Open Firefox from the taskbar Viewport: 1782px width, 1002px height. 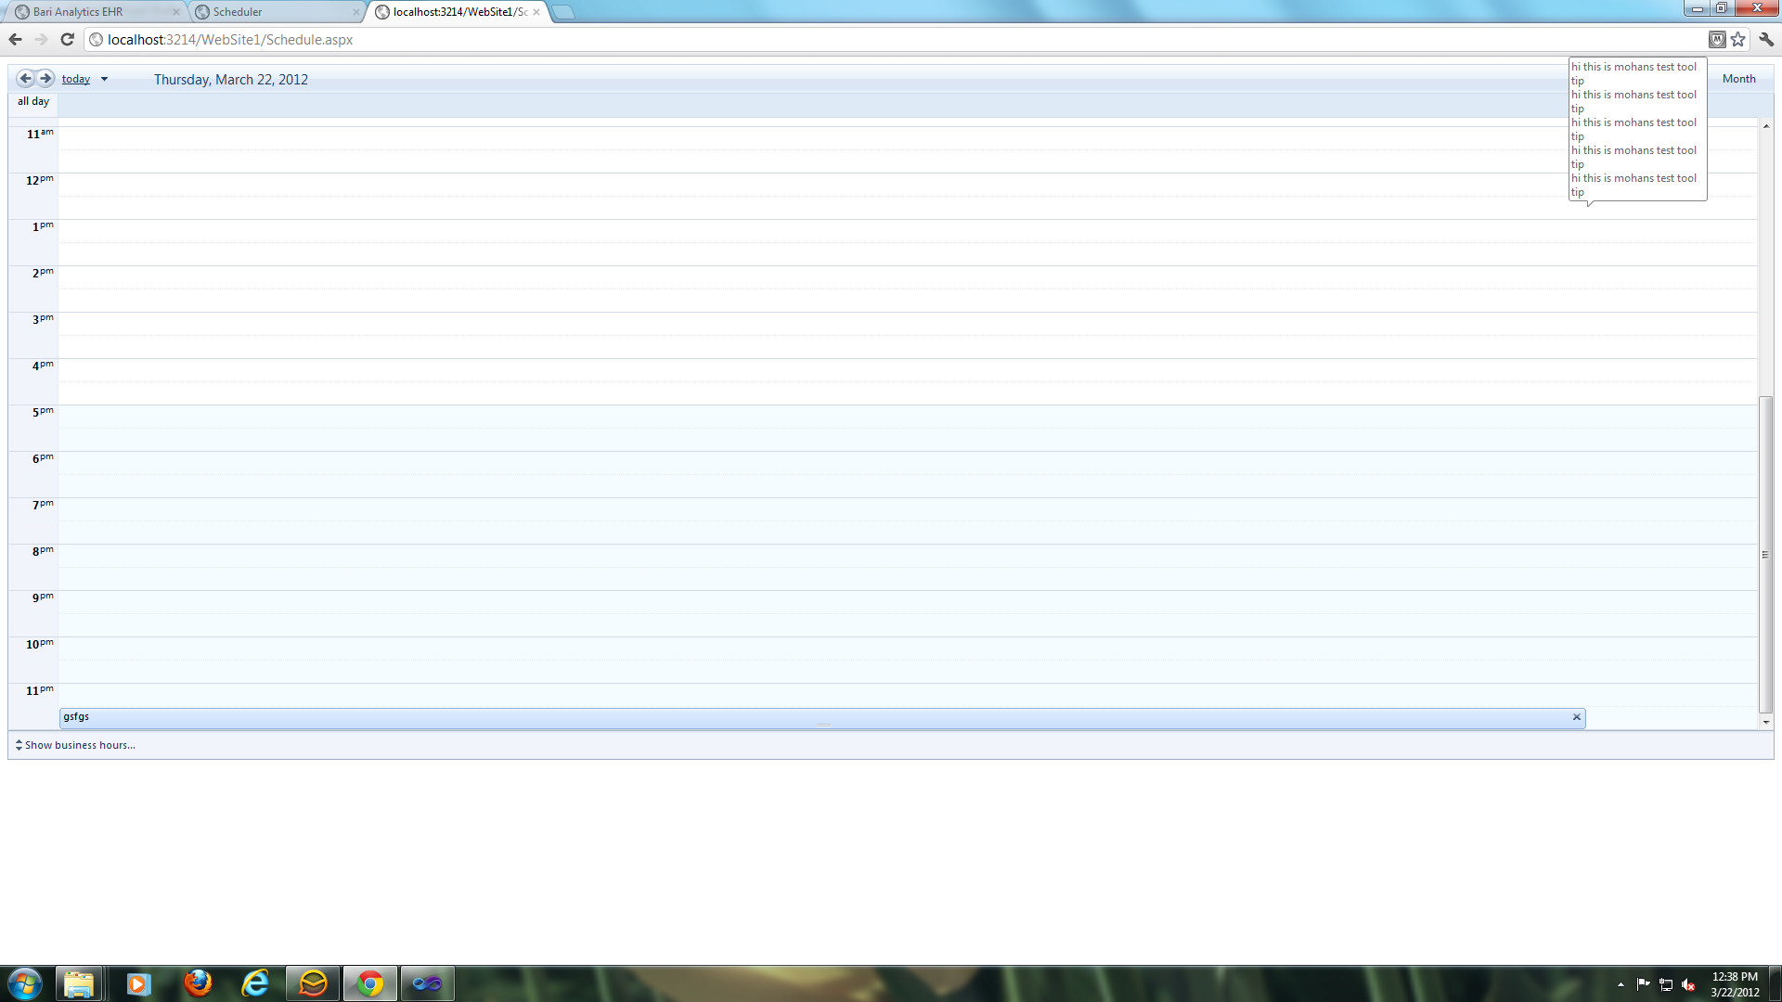(197, 983)
